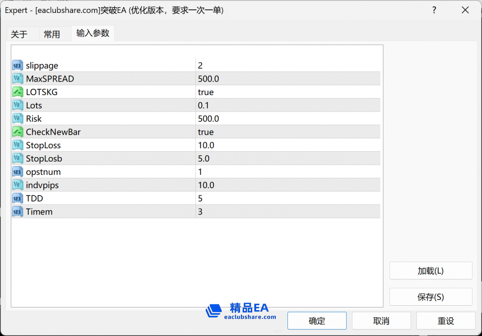Click the help question mark button
The width and height of the screenshot is (482, 336).
coord(434,10)
